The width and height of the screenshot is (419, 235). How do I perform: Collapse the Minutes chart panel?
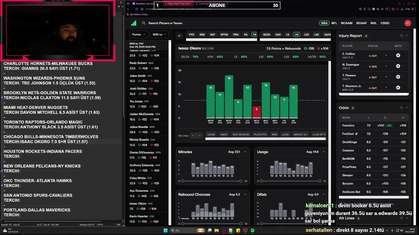pos(245,152)
